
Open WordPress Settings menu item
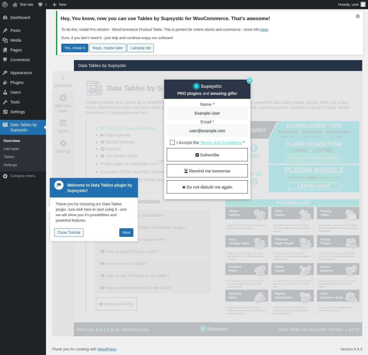pyautogui.click(x=23, y=112)
